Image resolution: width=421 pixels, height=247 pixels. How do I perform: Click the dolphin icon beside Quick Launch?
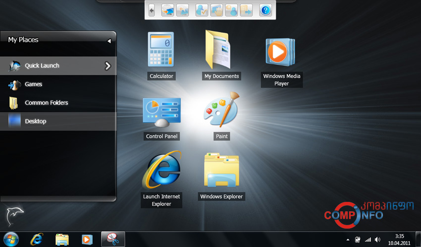pyautogui.click(x=14, y=65)
